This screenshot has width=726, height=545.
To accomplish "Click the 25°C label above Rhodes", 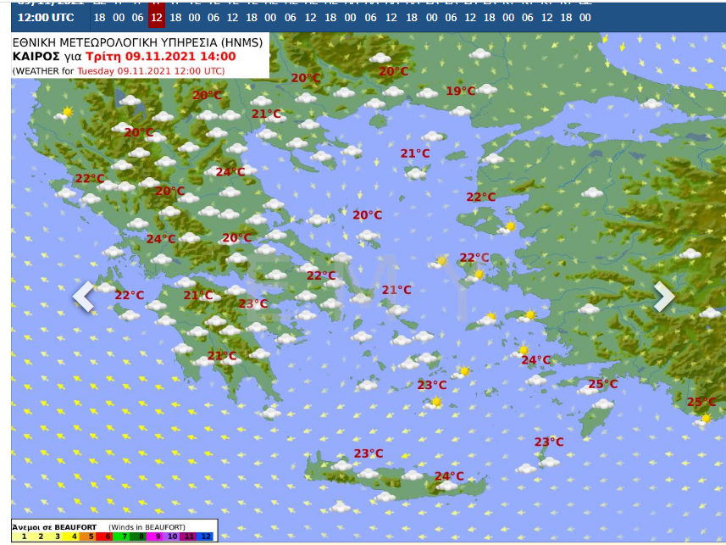I will (x=602, y=384).
